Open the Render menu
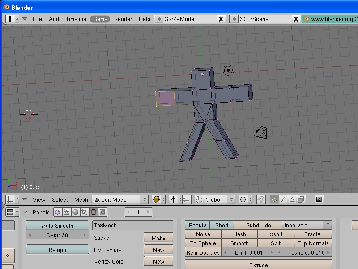The width and height of the screenshot is (358, 269). pos(123,19)
